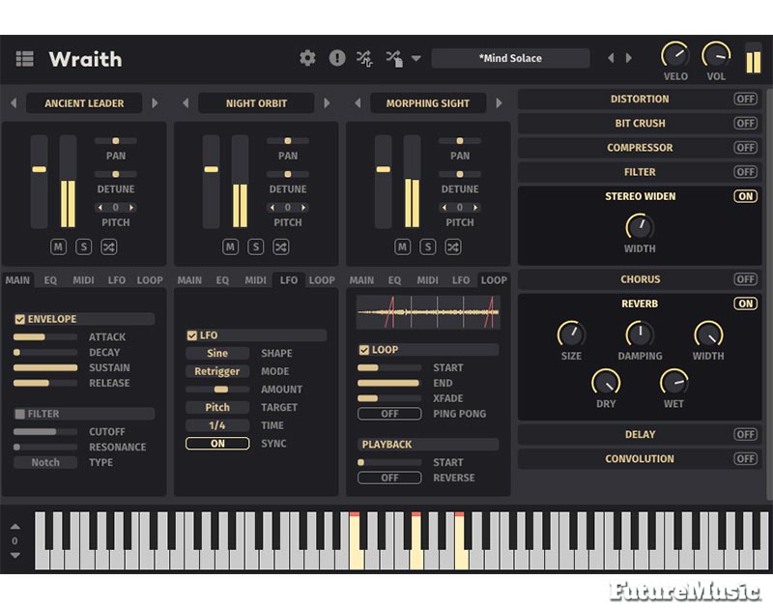Go to next preset arrow

click(x=629, y=58)
